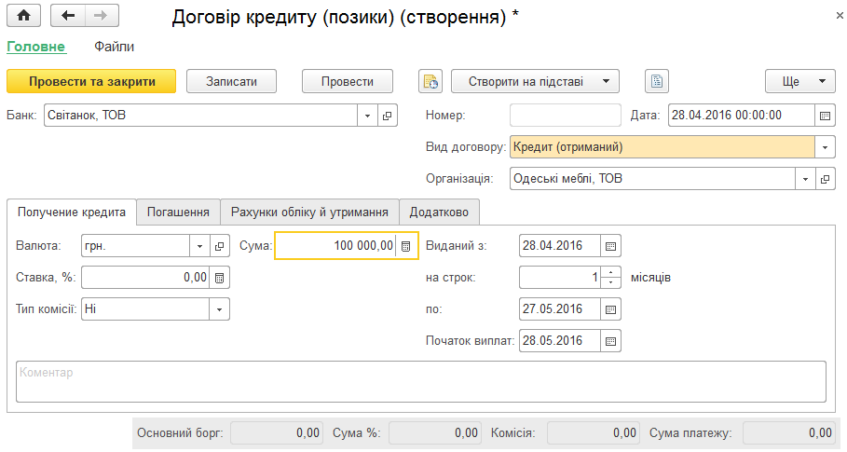
Task: Expand the Організація dropdown
Action: pyautogui.click(x=805, y=179)
